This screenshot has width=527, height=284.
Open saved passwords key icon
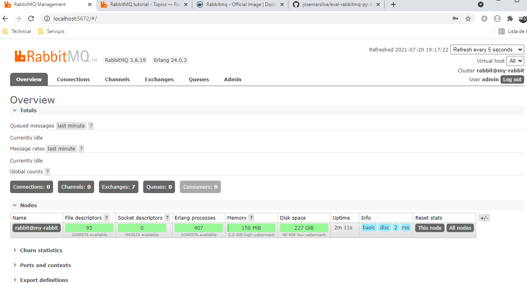(455, 19)
